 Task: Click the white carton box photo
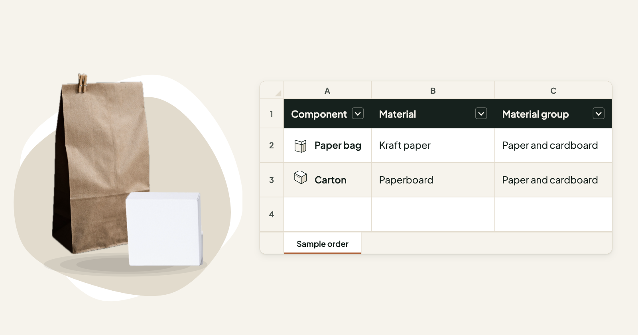tap(164, 229)
